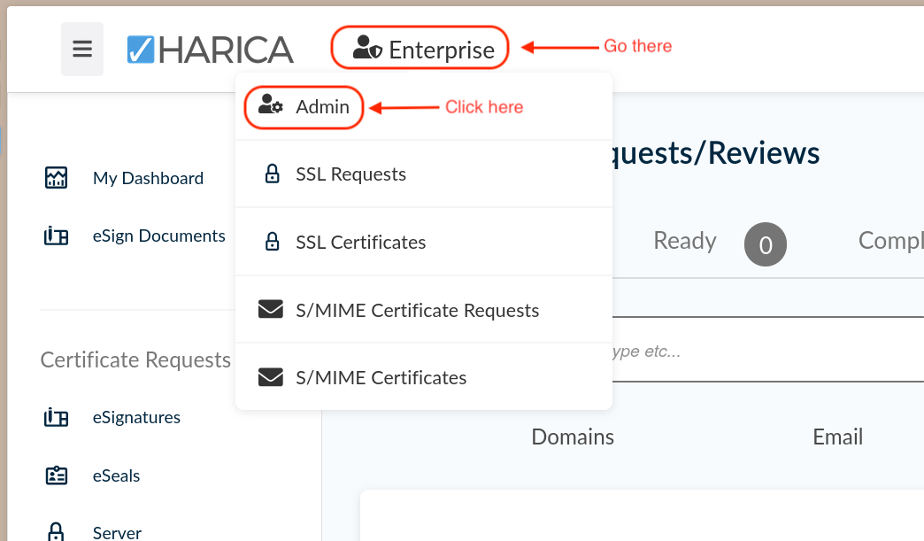Click the eSignatures sidebar icon

[56, 417]
